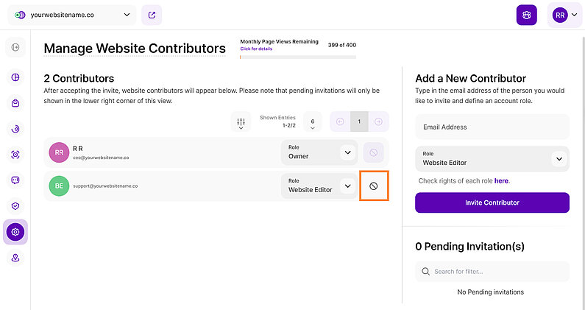The width and height of the screenshot is (585, 310).
Task: Click the Invite Contributor button
Action: pos(492,202)
